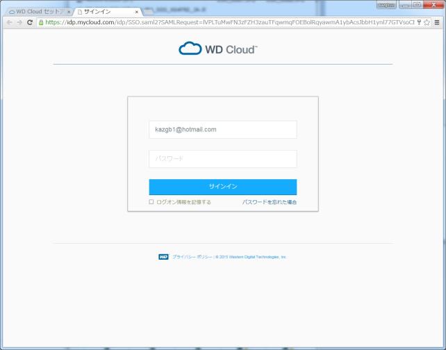Click the WD Cloud logo
Image resolution: width=446 pixels, height=350 pixels.
pos(218,49)
